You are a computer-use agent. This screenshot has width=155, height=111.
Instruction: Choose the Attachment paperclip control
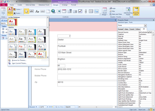click(x=86, y=11)
